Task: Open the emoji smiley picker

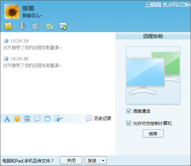Action: (17, 119)
